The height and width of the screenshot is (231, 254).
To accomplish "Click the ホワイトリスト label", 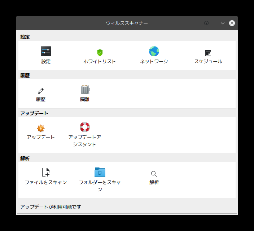I will [x=100, y=61].
